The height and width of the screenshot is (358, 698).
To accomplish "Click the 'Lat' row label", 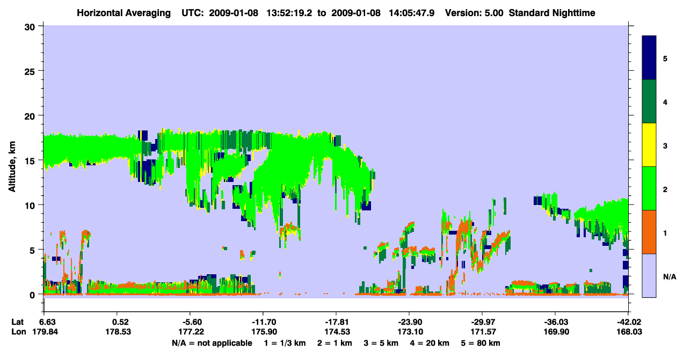I will coord(18,322).
